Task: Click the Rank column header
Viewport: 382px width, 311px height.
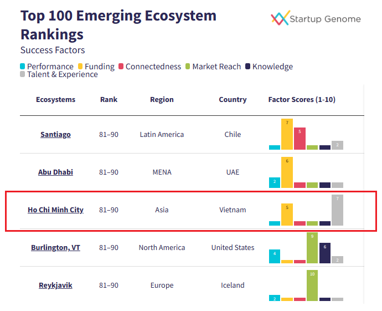Action: point(109,100)
